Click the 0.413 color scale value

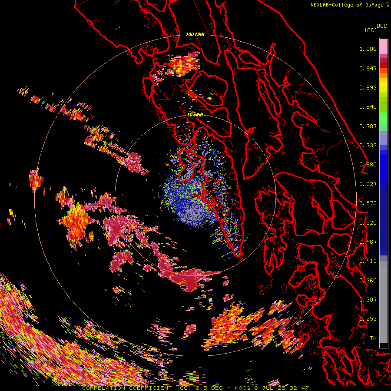[368, 261]
